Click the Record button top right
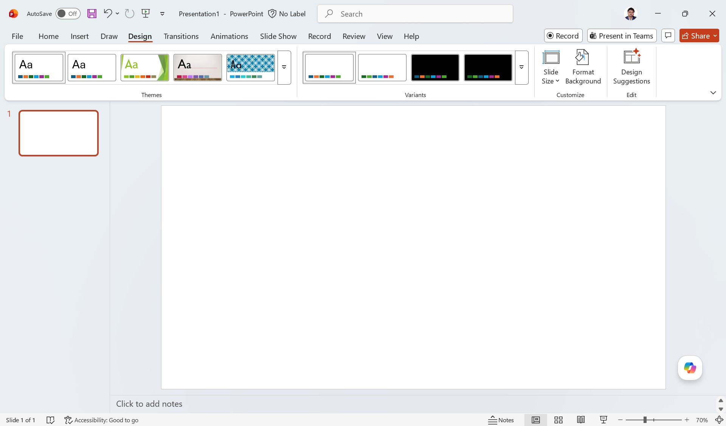This screenshot has width=726, height=426. [563, 35]
